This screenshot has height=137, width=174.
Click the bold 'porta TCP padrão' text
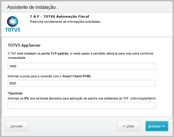54,53
